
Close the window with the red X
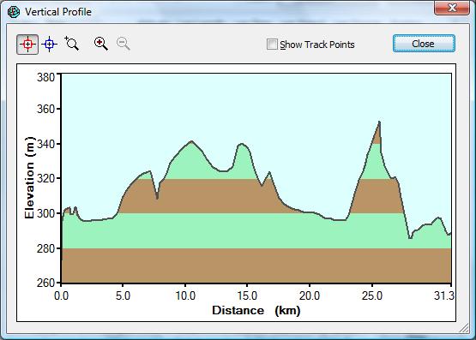point(452,7)
